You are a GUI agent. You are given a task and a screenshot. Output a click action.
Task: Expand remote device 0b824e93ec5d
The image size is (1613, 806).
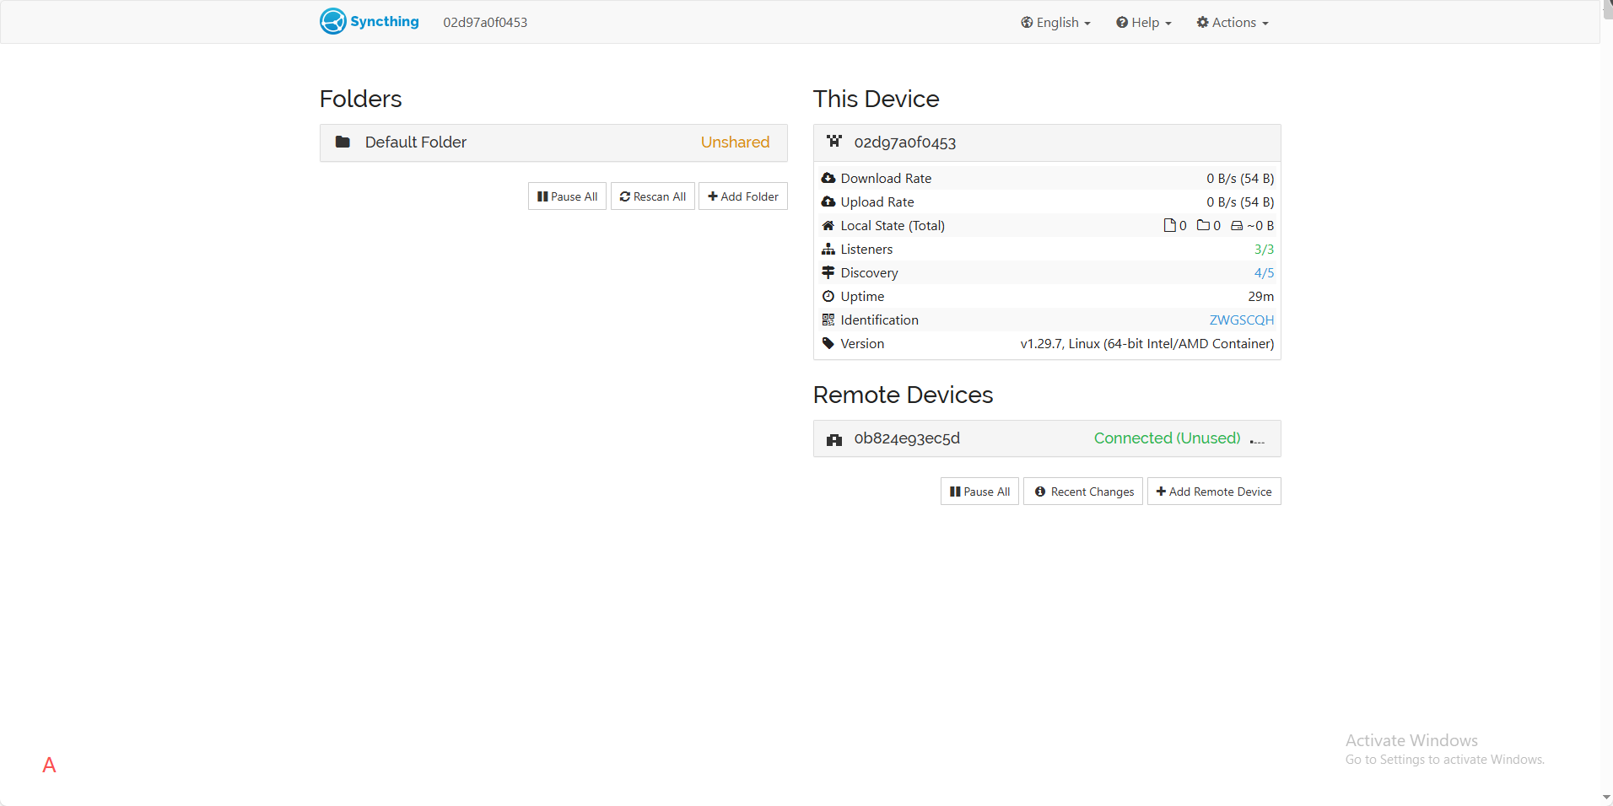point(1047,438)
